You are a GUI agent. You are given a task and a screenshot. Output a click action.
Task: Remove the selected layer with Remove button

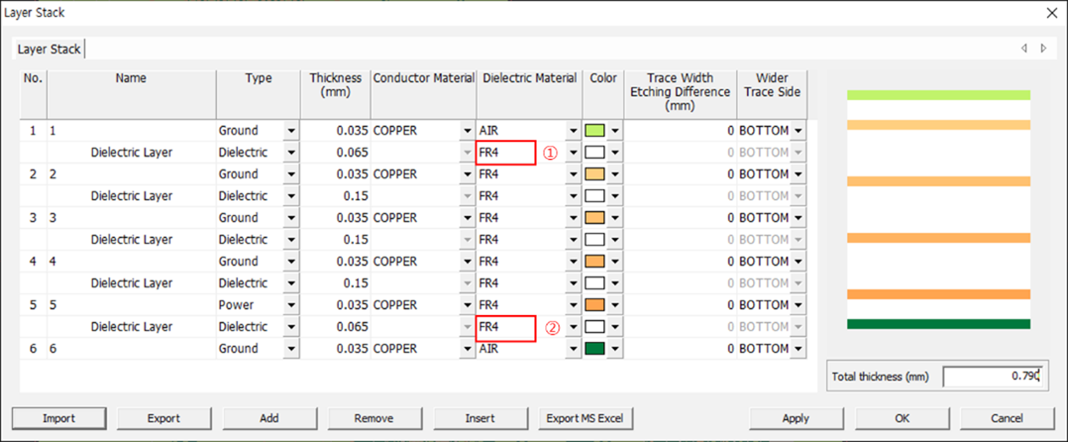coord(374,418)
